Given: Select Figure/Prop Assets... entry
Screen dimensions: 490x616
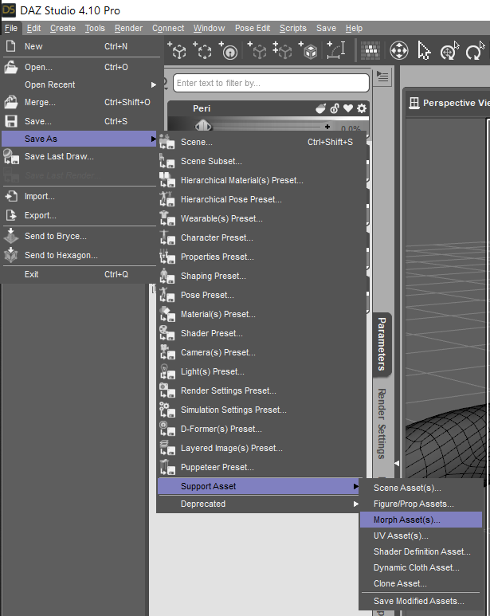Looking at the screenshot, I should click(421, 504).
